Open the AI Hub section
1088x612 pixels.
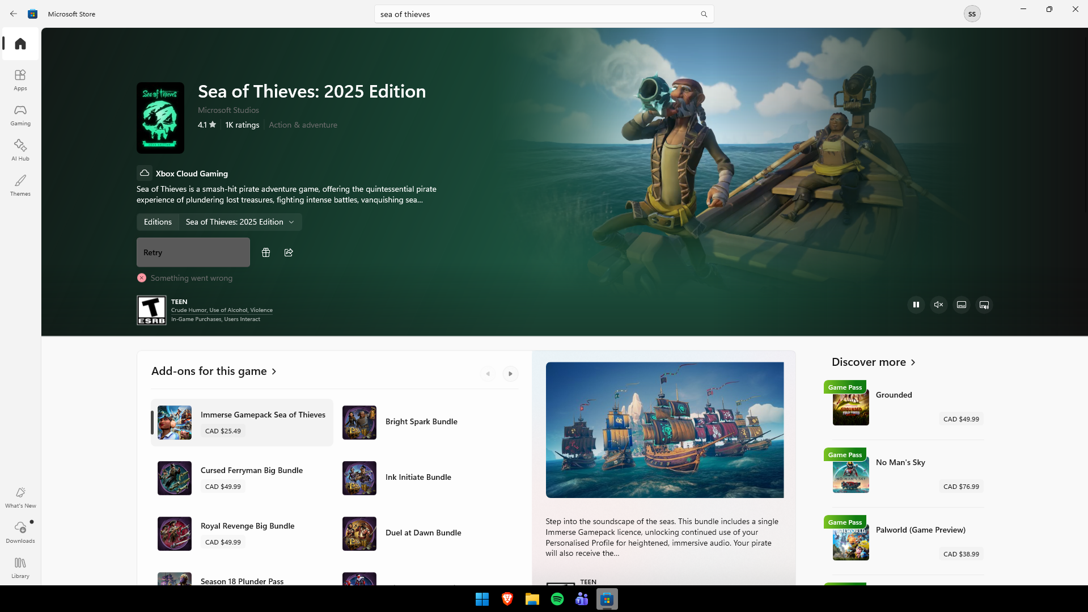pos(20,150)
